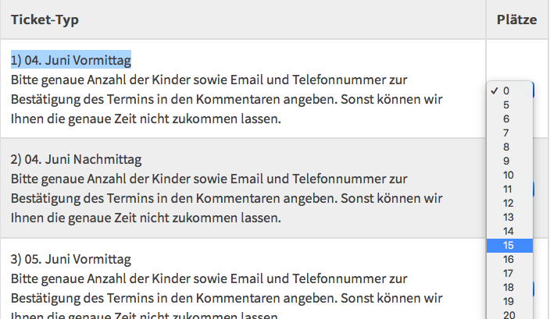Pick 19 from the dropdown options
The height and width of the screenshot is (319, 550).
point(509,301)
